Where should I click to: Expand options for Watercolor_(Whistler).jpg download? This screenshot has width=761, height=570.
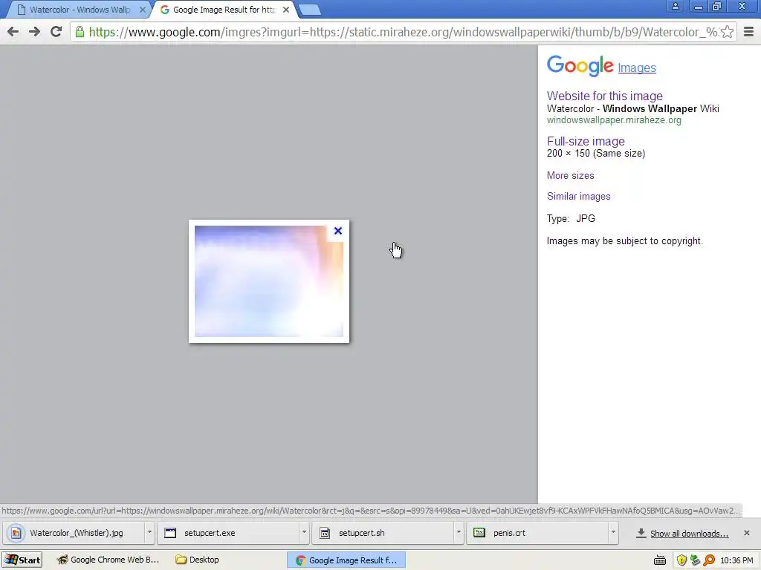coord(149,533)
